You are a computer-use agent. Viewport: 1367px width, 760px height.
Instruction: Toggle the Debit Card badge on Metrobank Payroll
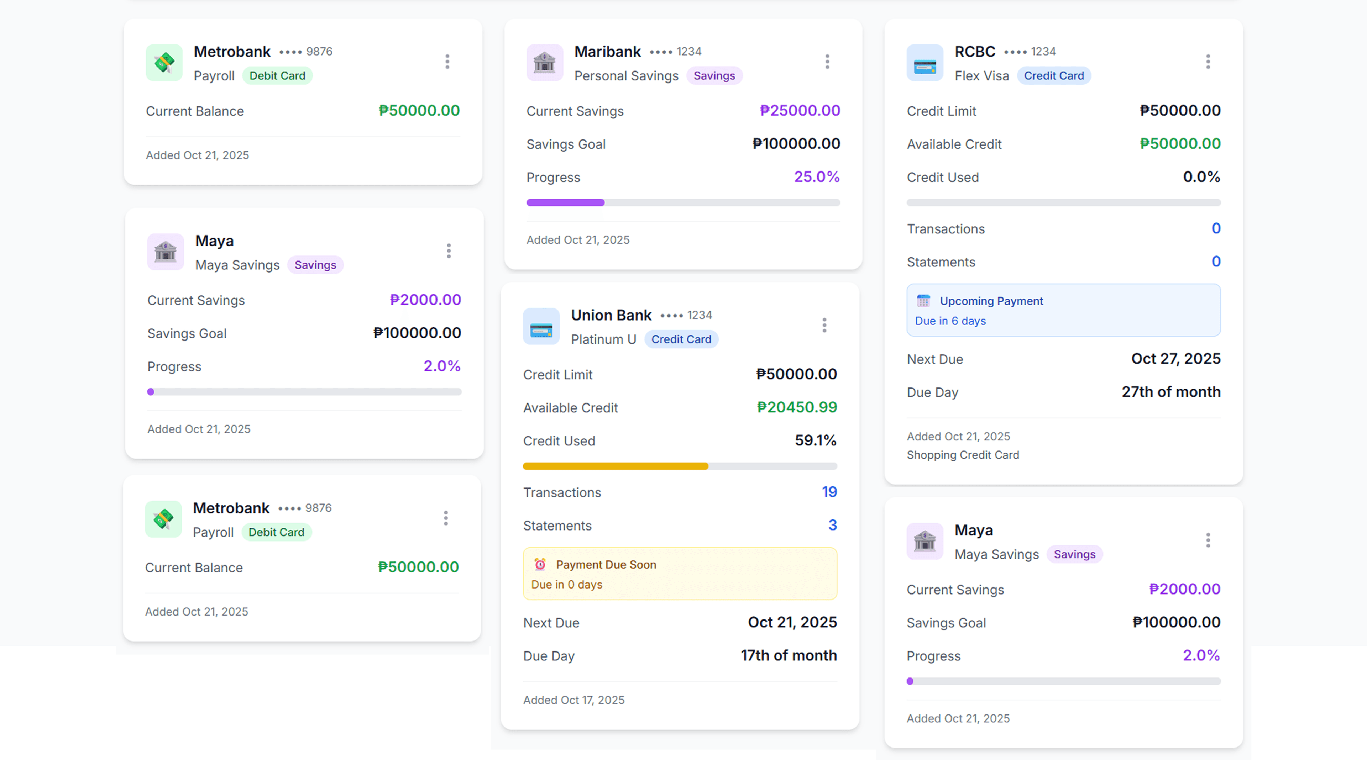click(x=278, y=75)
